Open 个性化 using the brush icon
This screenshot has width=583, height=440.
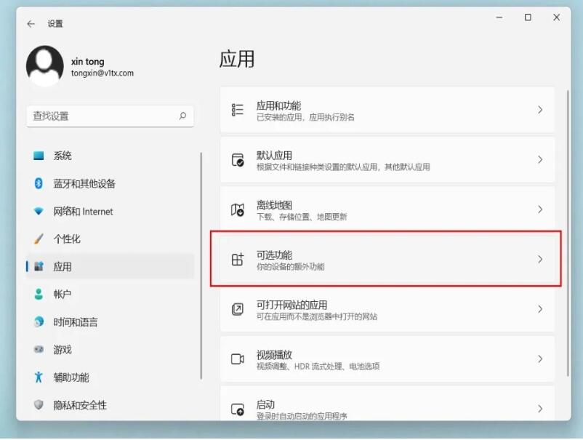coord(39,239)
